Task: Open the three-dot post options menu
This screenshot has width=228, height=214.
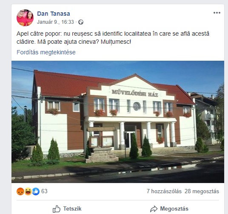Action: point(217,13)
